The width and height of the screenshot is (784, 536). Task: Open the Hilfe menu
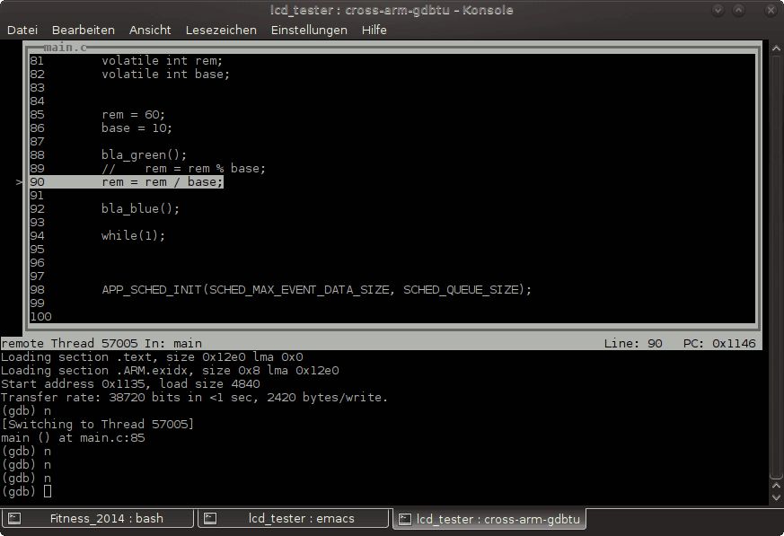pyautogui.click(x=374, y=30)
